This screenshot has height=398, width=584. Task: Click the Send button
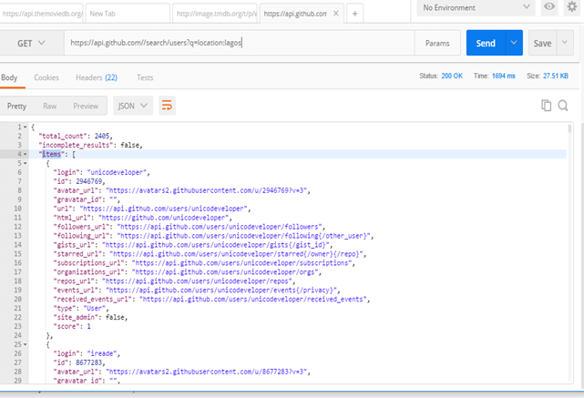(486, 43)
